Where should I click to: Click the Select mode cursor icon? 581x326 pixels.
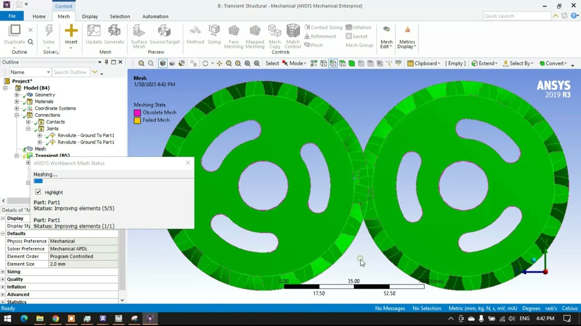285,63
